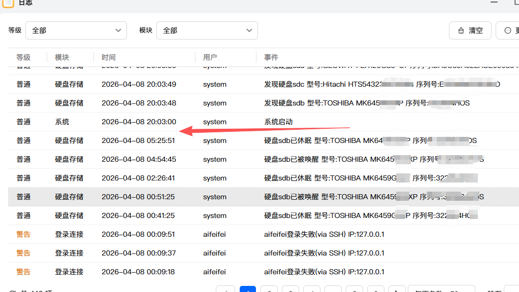Go to page 2 of the log list

pos(269,289)
